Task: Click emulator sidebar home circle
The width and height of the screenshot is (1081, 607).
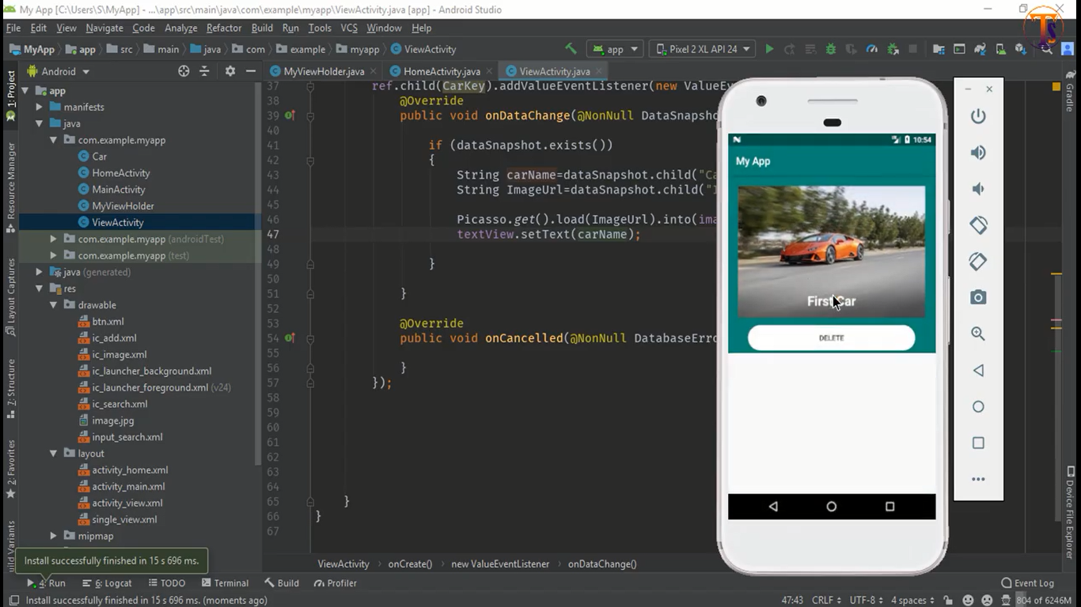Action: (x=978, y=406)
